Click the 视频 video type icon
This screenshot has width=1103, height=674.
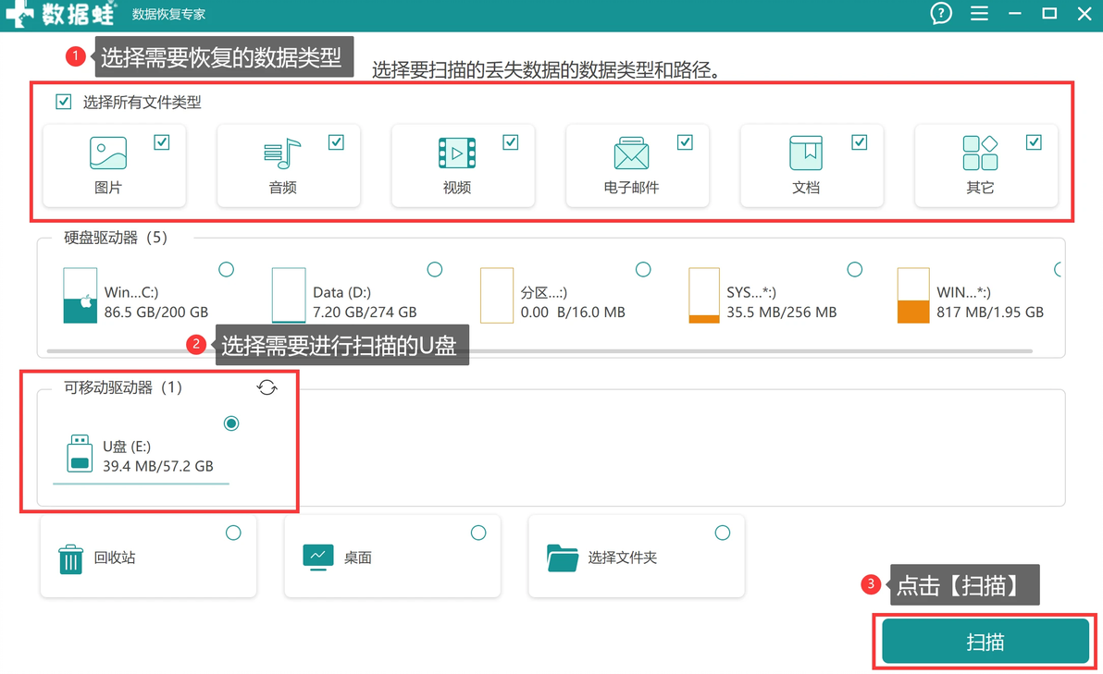[456, 153]
